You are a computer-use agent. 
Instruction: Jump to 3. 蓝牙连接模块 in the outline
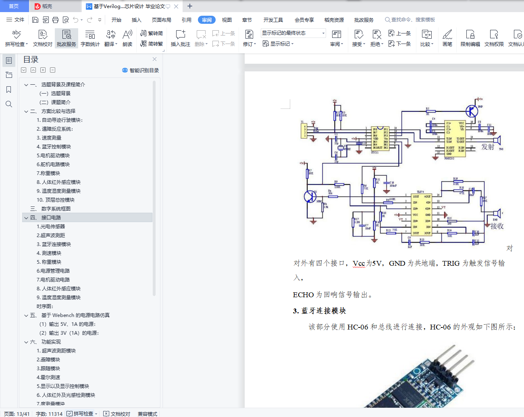pos(54,244)
